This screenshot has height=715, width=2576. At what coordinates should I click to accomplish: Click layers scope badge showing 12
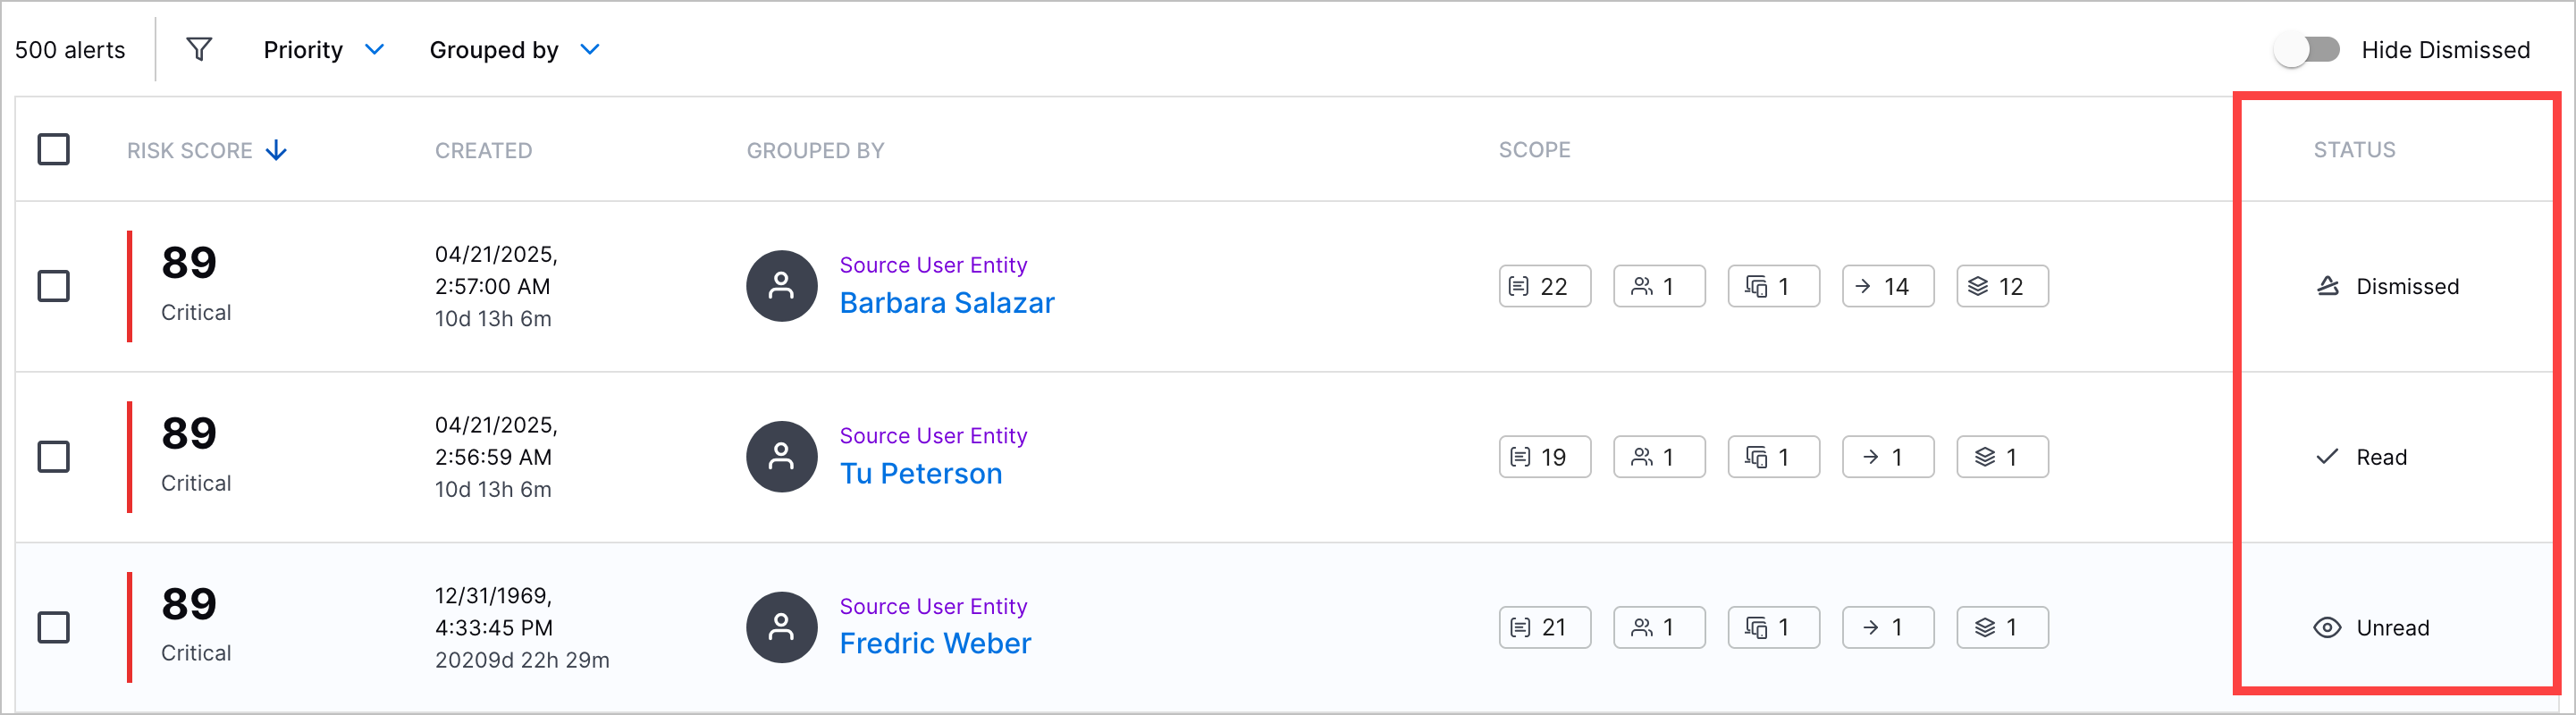[2002, 286]
